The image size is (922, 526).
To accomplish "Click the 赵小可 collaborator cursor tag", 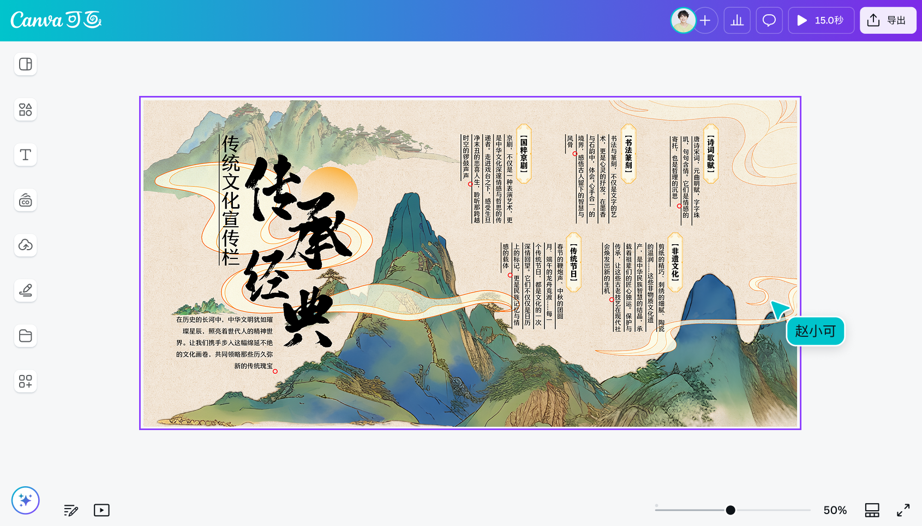I will [816, 331].
